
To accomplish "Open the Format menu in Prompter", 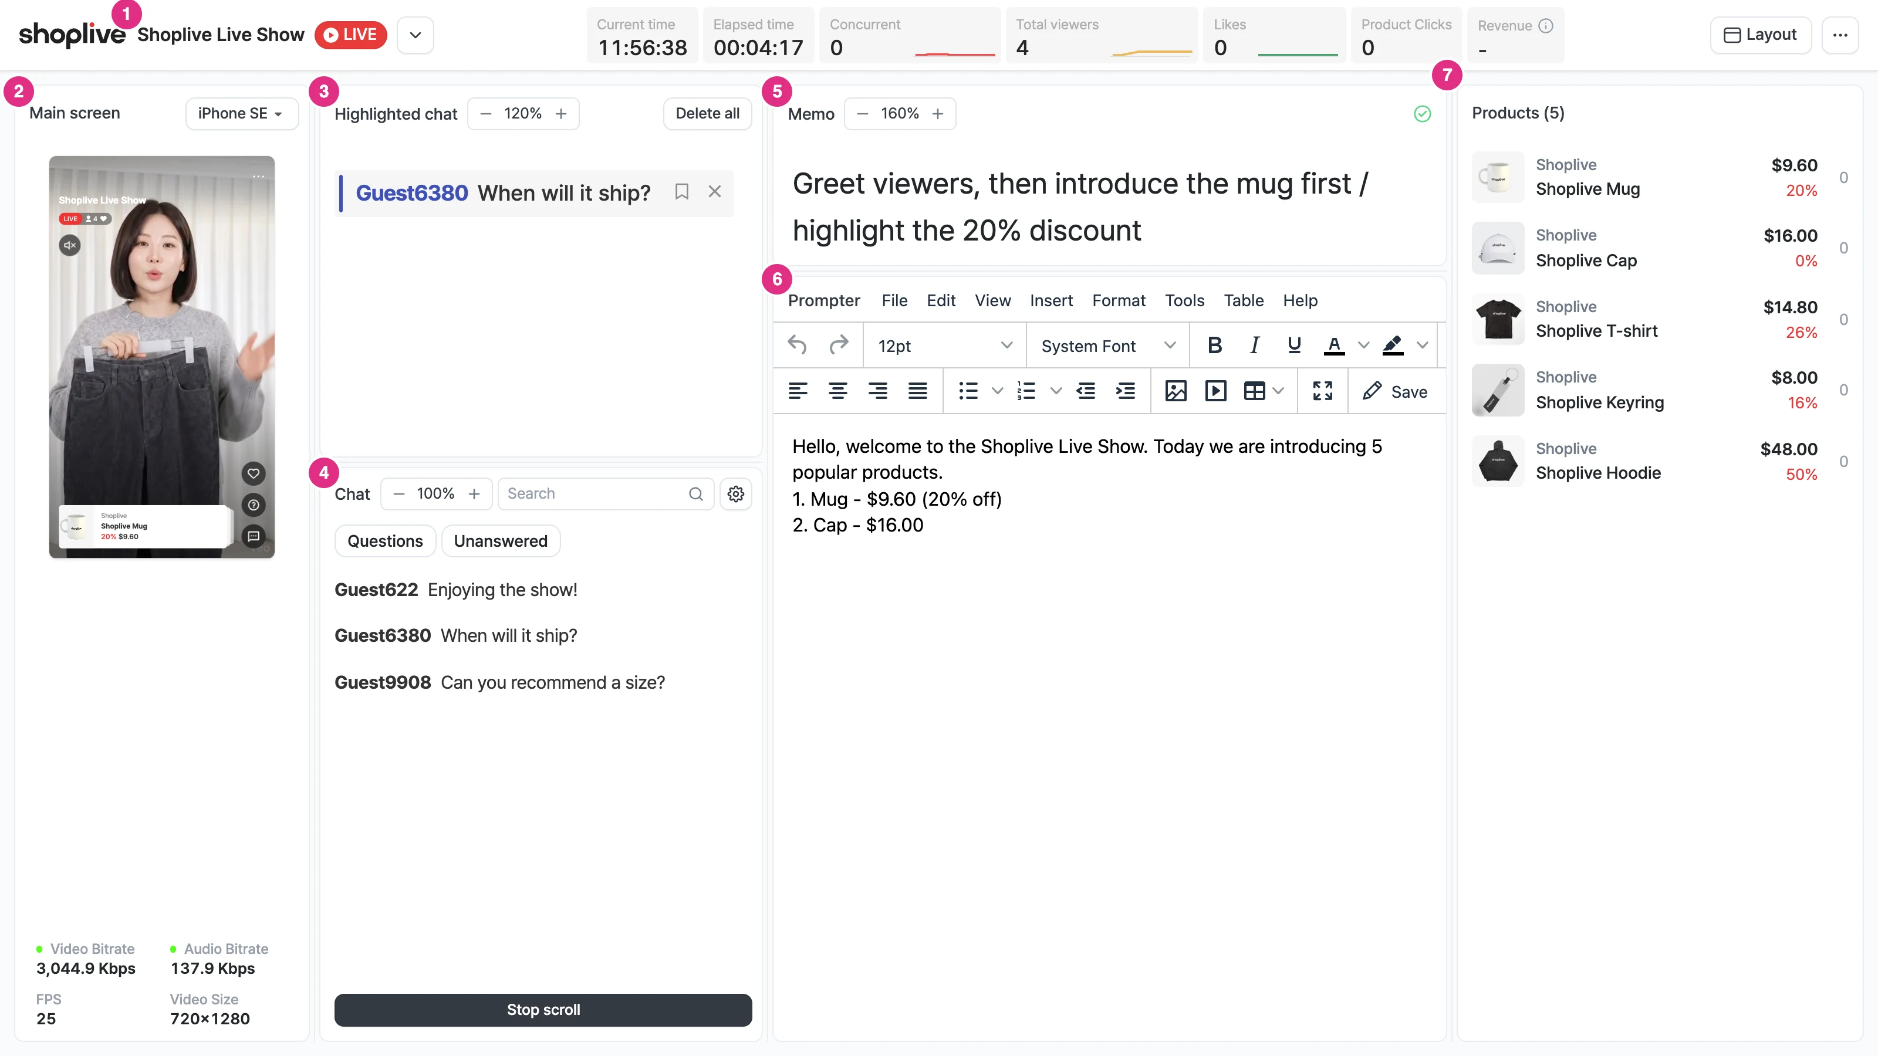I will tap(1119, 300).
